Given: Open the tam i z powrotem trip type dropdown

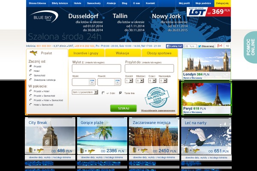Looking at the screenshot, I should (85, 92).
